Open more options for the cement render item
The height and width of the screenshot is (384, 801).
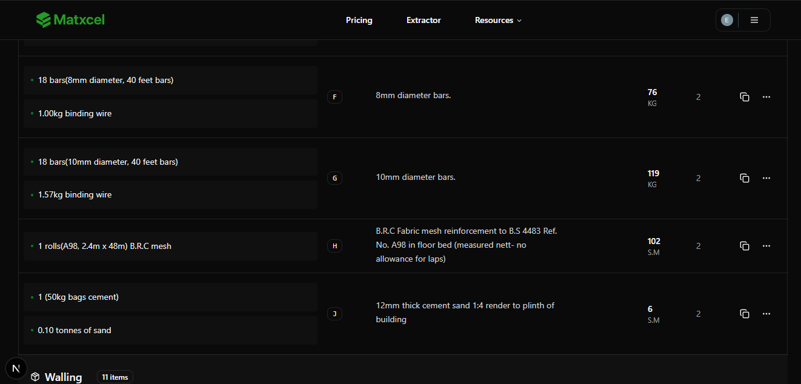pyautogui.click(x=766, y=314)
